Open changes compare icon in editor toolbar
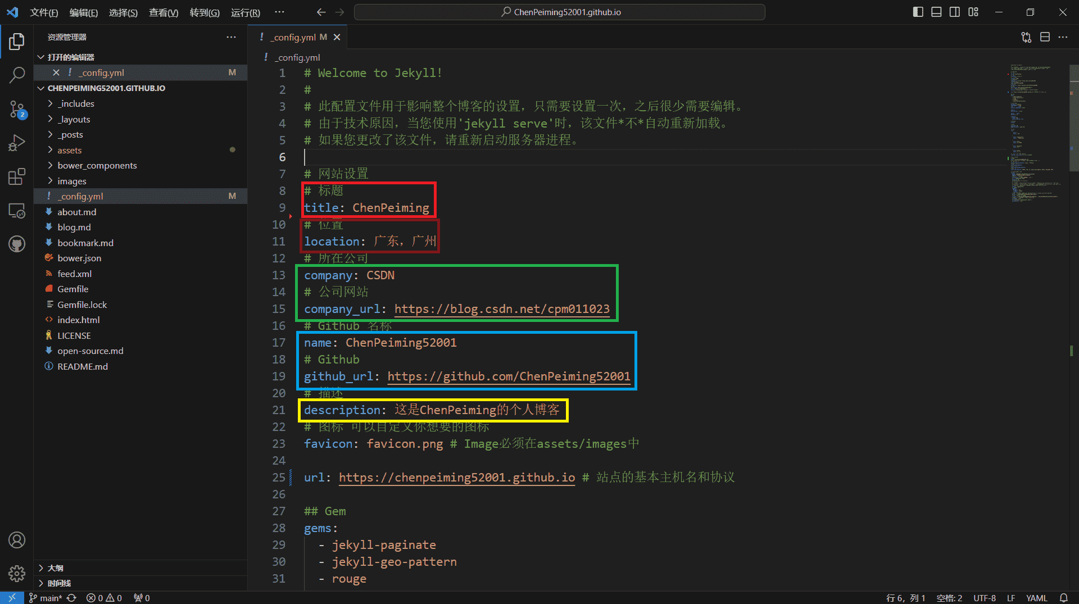 1026,37
